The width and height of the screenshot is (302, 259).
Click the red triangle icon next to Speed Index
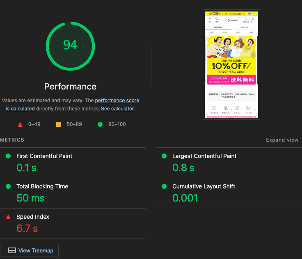point(8,217)
